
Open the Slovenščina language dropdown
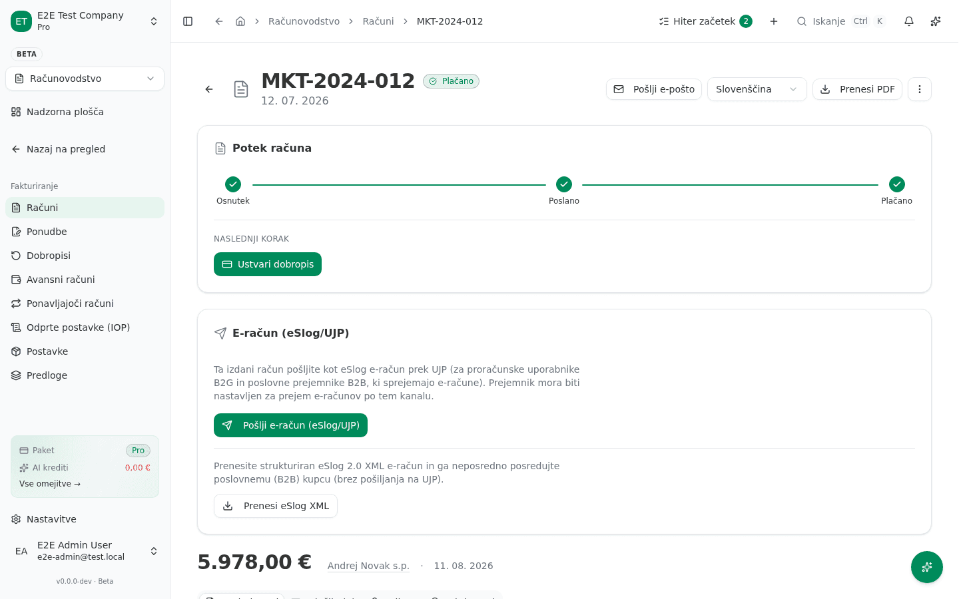(757, 89)
